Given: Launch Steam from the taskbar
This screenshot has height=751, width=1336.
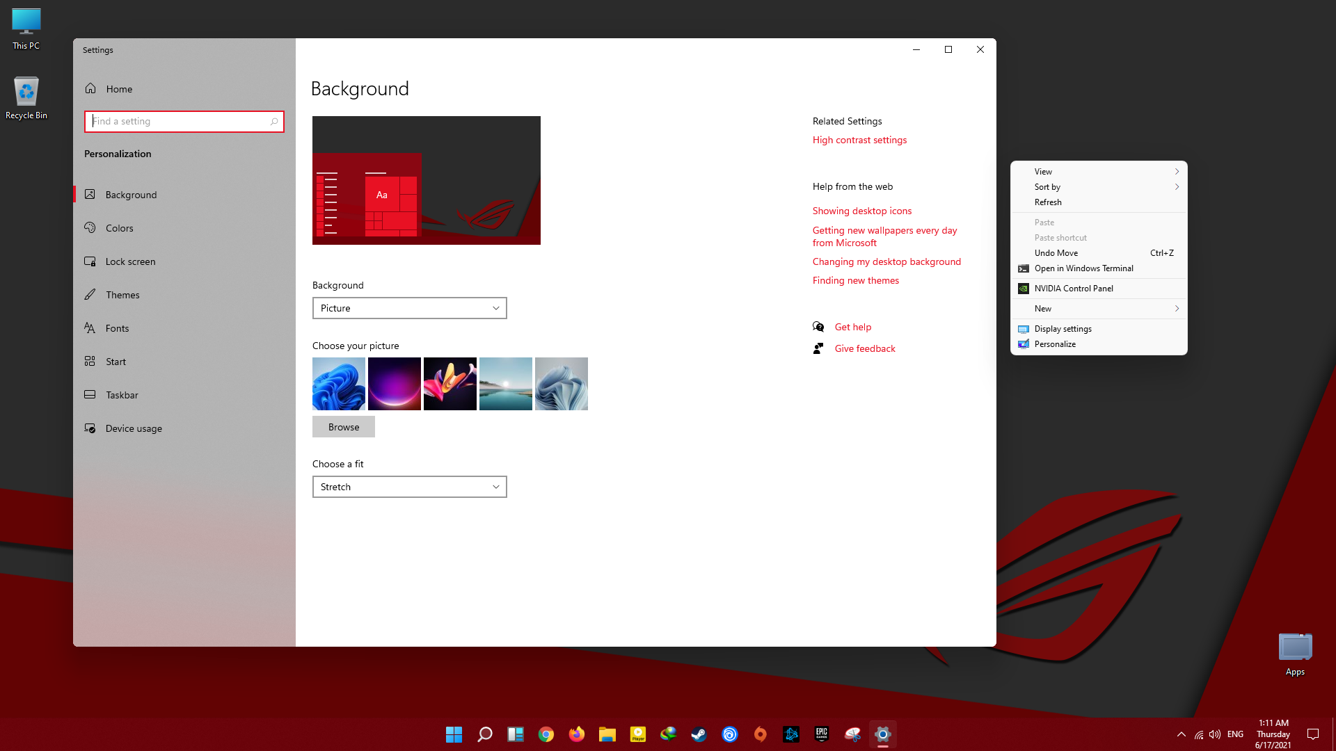Looking at the screenshot, I should pos(699,734).
